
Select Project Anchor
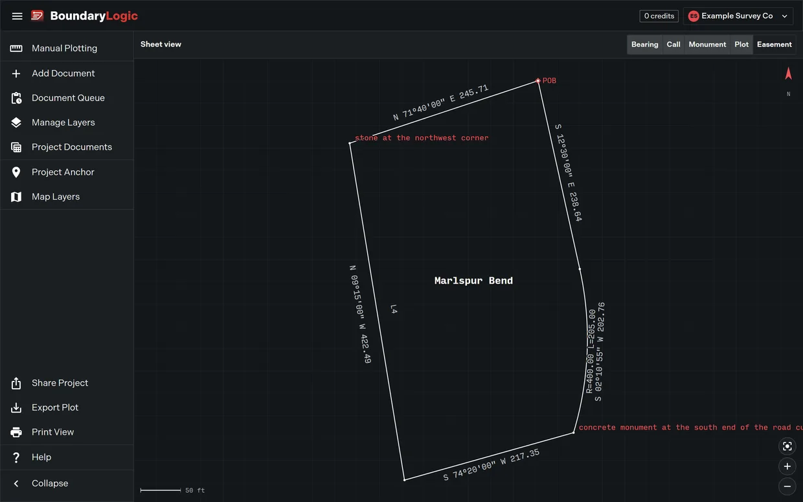67,172
